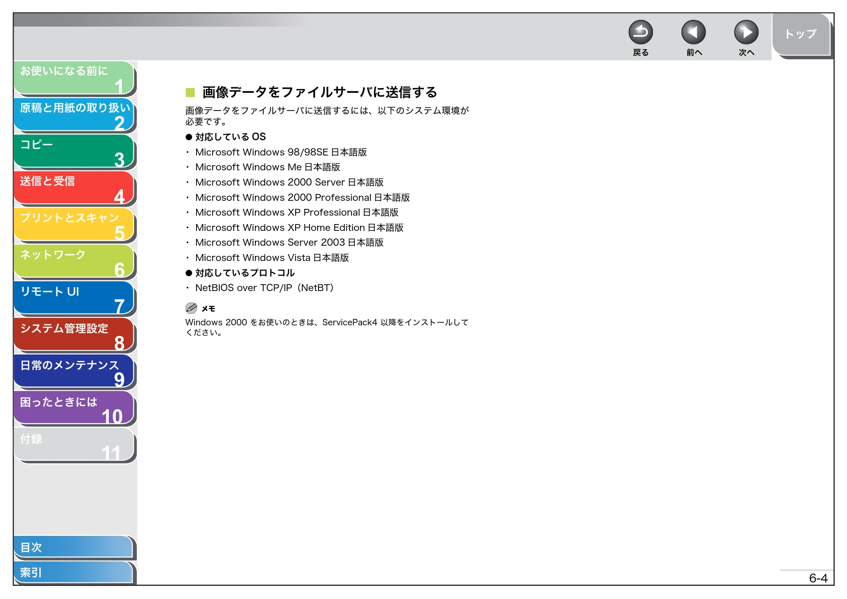Image resolution: width=847 pixels, height=599 pixels.
Task: Open the トップ tab
Action: [x=800, y=34]
